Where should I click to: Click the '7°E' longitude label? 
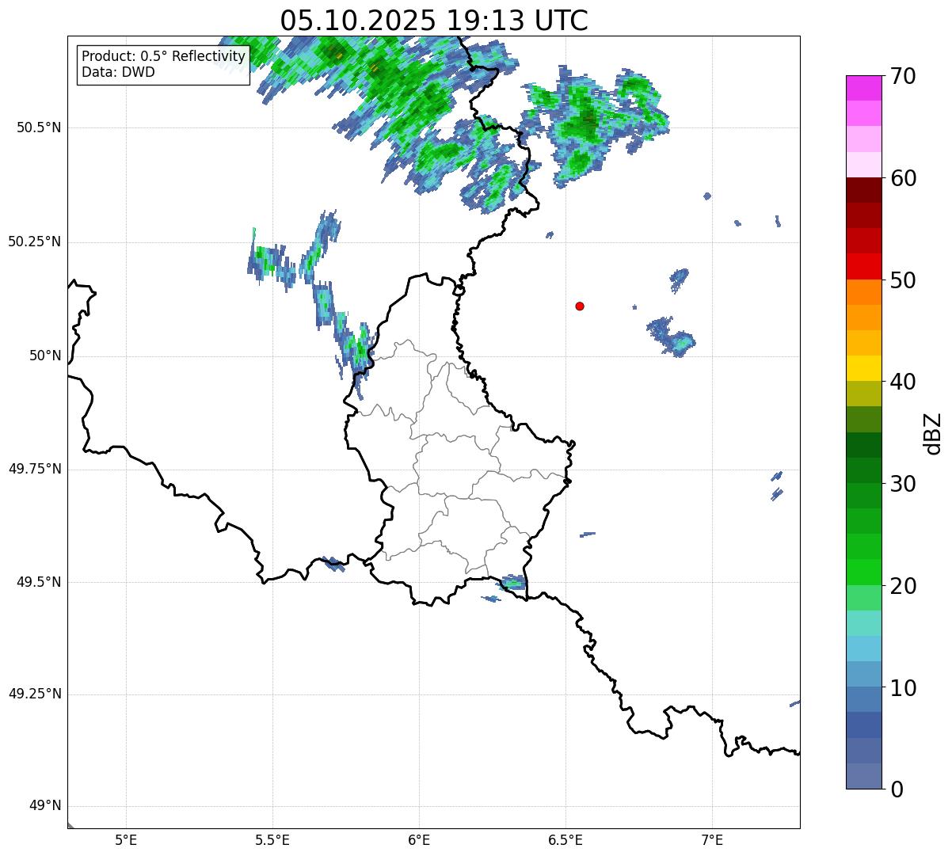pos(713,839)
